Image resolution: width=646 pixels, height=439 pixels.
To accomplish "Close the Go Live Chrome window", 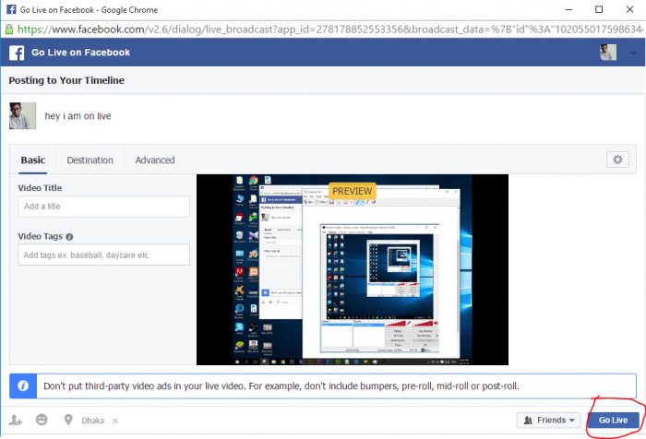I will pyautogui.click(x=629, y=9).
